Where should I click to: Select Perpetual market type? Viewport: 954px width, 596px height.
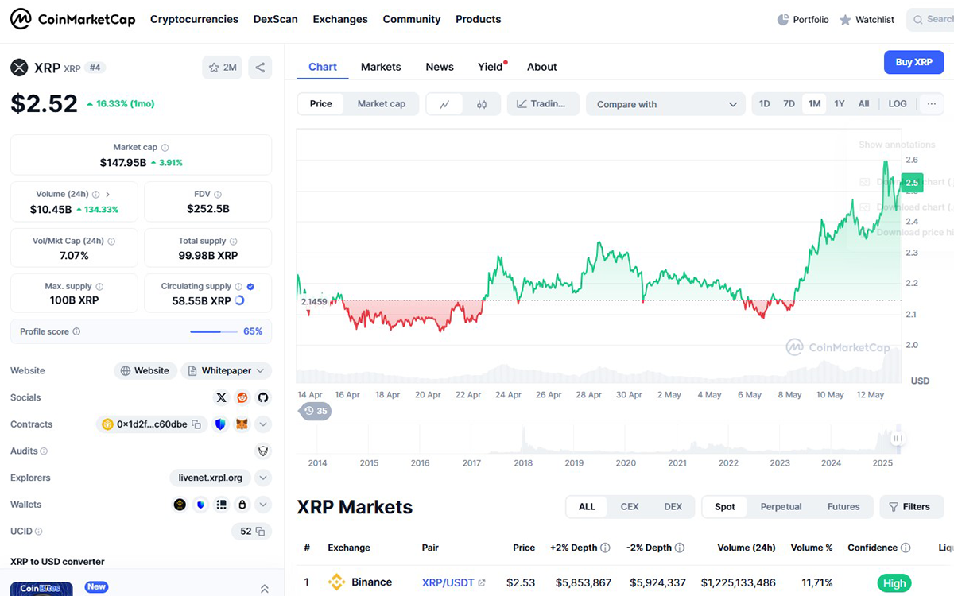point(781,506)
